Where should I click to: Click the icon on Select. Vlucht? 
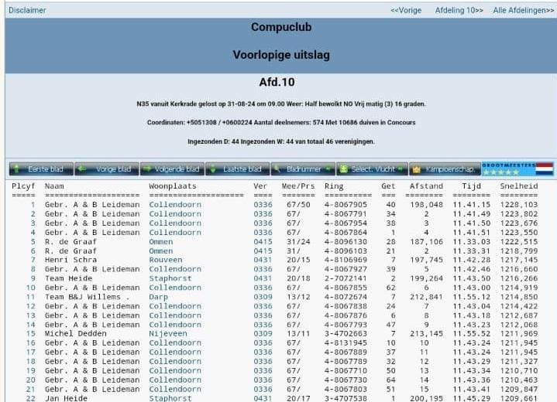click(x=343, y=169)
